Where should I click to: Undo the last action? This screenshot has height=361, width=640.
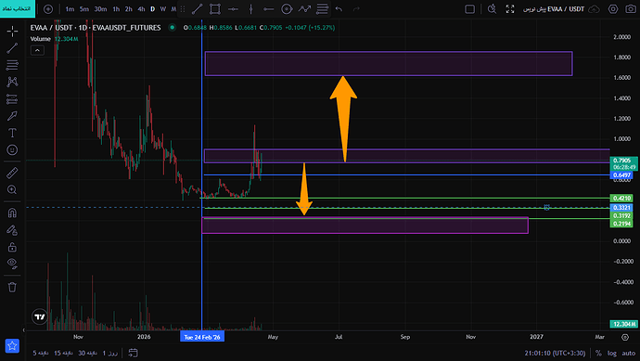[x=339, y=9]
